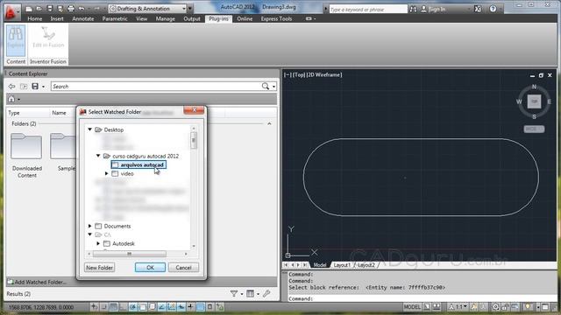561x315 pixels.
Task: Click the Open file icon in quick access toolbar
Action: tap(39, 9)
